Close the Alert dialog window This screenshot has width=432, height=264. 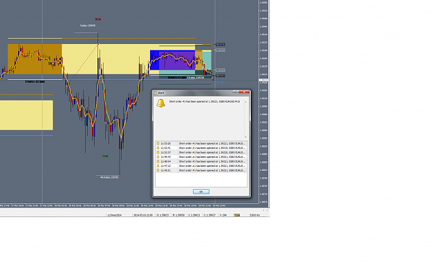(x=244, y=92)
